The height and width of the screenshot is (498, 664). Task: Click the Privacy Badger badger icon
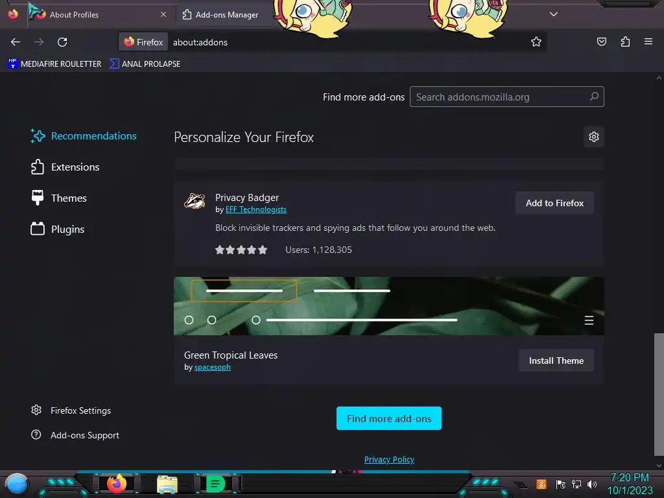[x=195, y=201]
